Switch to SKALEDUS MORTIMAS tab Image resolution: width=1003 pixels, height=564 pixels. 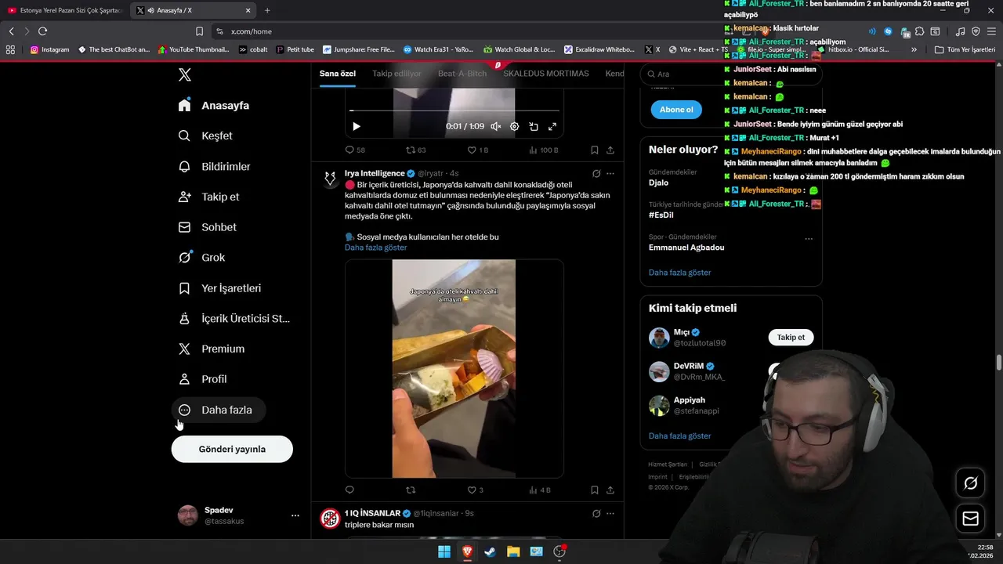click(545, 74)
